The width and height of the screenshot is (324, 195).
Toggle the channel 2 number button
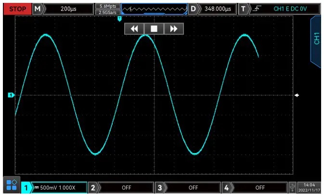pos(93,188)
